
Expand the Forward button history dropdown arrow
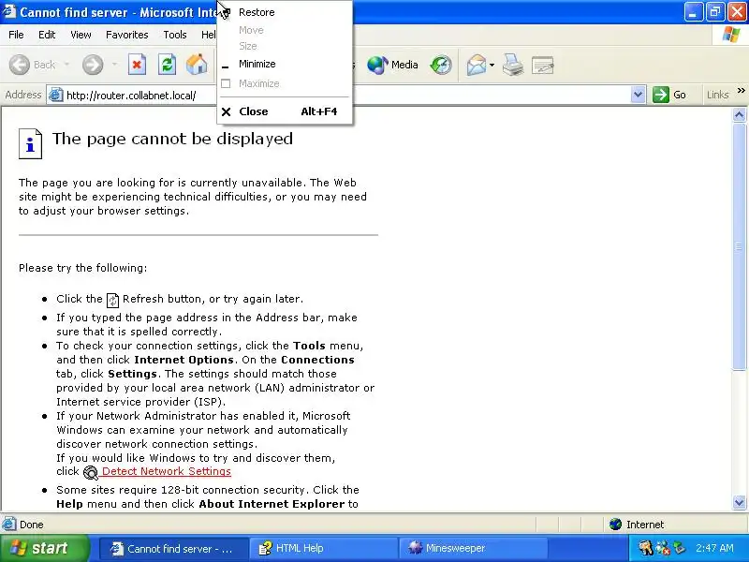tap(114, 65)
